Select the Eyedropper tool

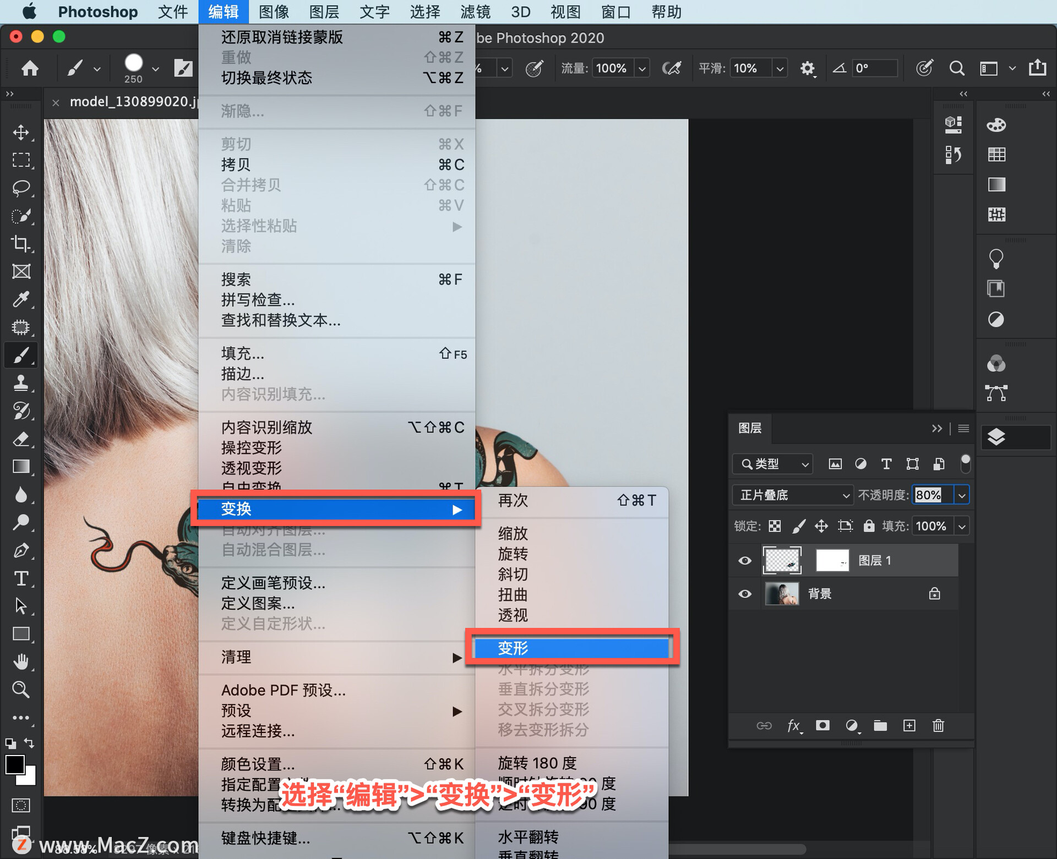[21, 299]
